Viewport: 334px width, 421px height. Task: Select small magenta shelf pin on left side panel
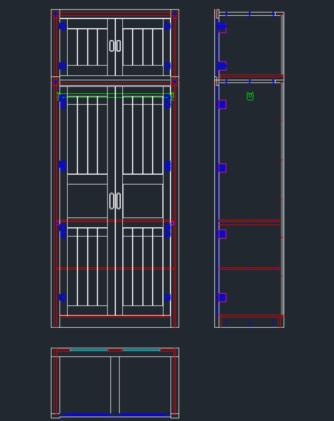point(58,223)
